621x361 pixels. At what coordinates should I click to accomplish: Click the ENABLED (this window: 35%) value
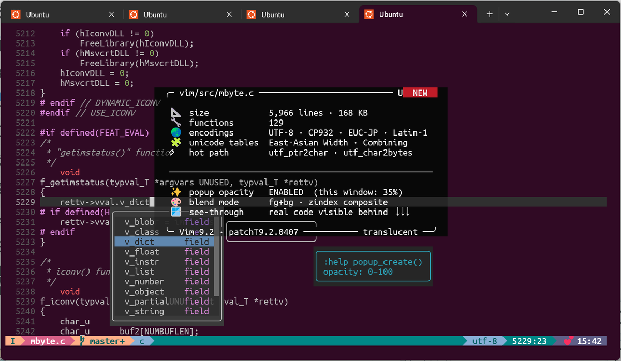point(335,192)
